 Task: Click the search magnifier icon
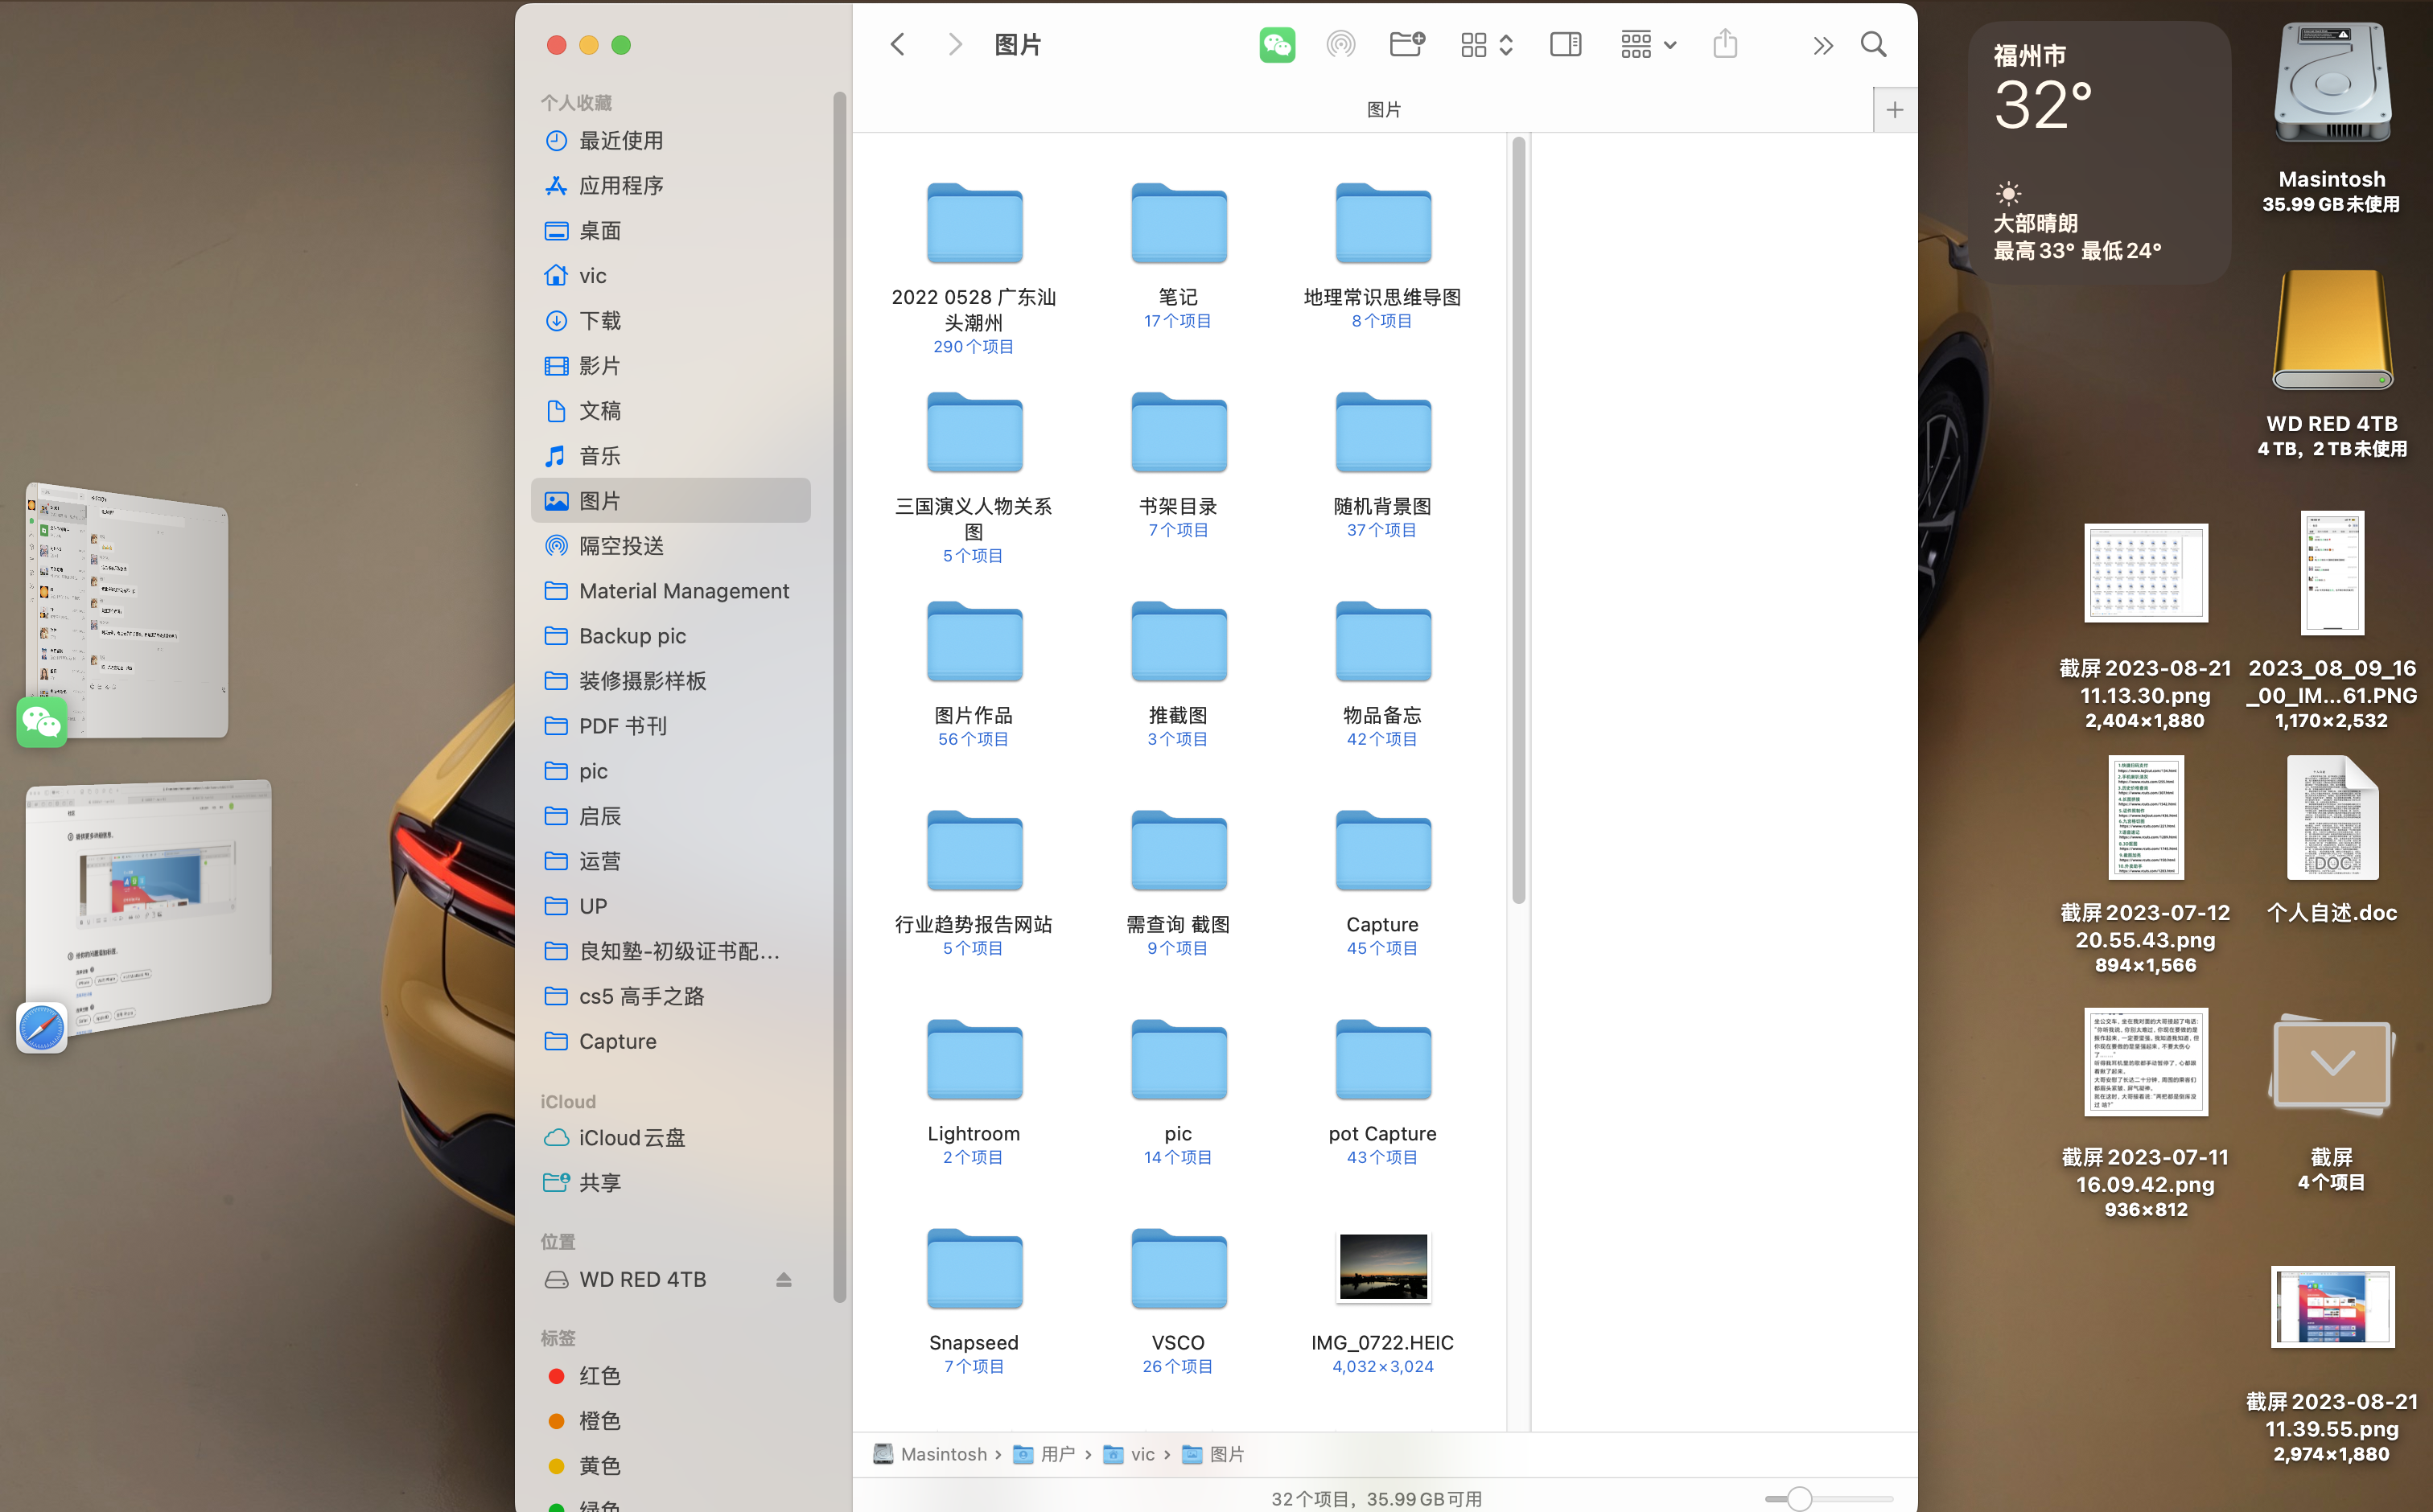tap(1873, 45)
